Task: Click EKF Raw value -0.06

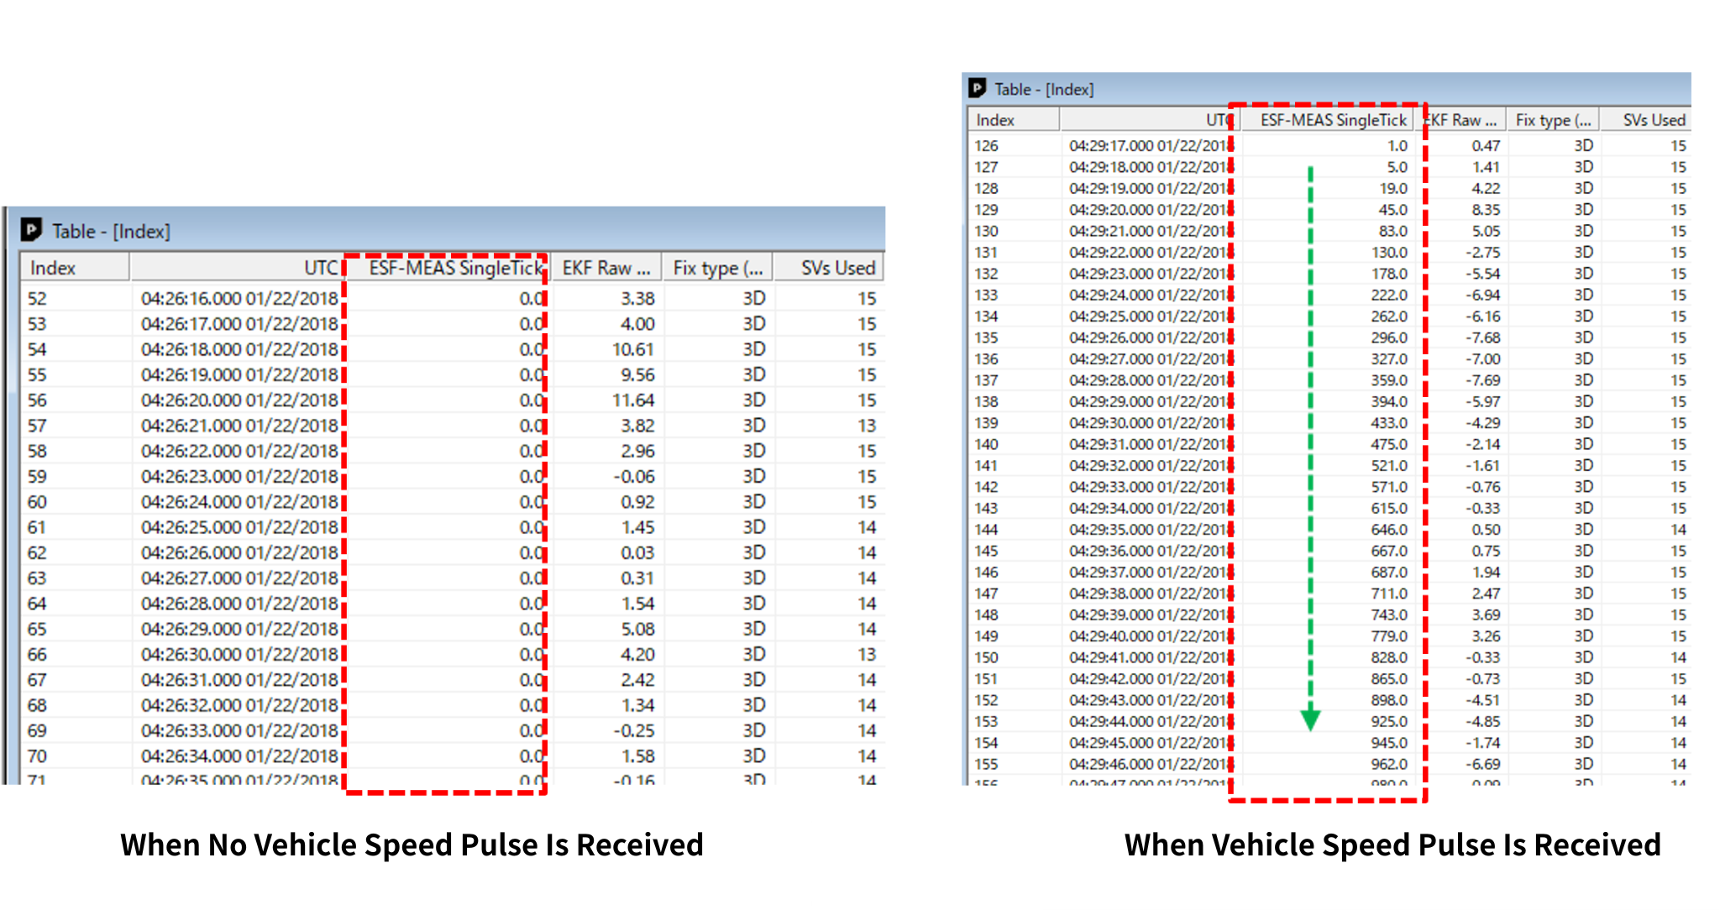Action: coord(633,476)
